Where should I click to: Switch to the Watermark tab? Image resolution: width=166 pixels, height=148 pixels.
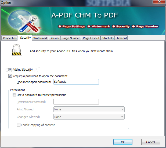41,38
